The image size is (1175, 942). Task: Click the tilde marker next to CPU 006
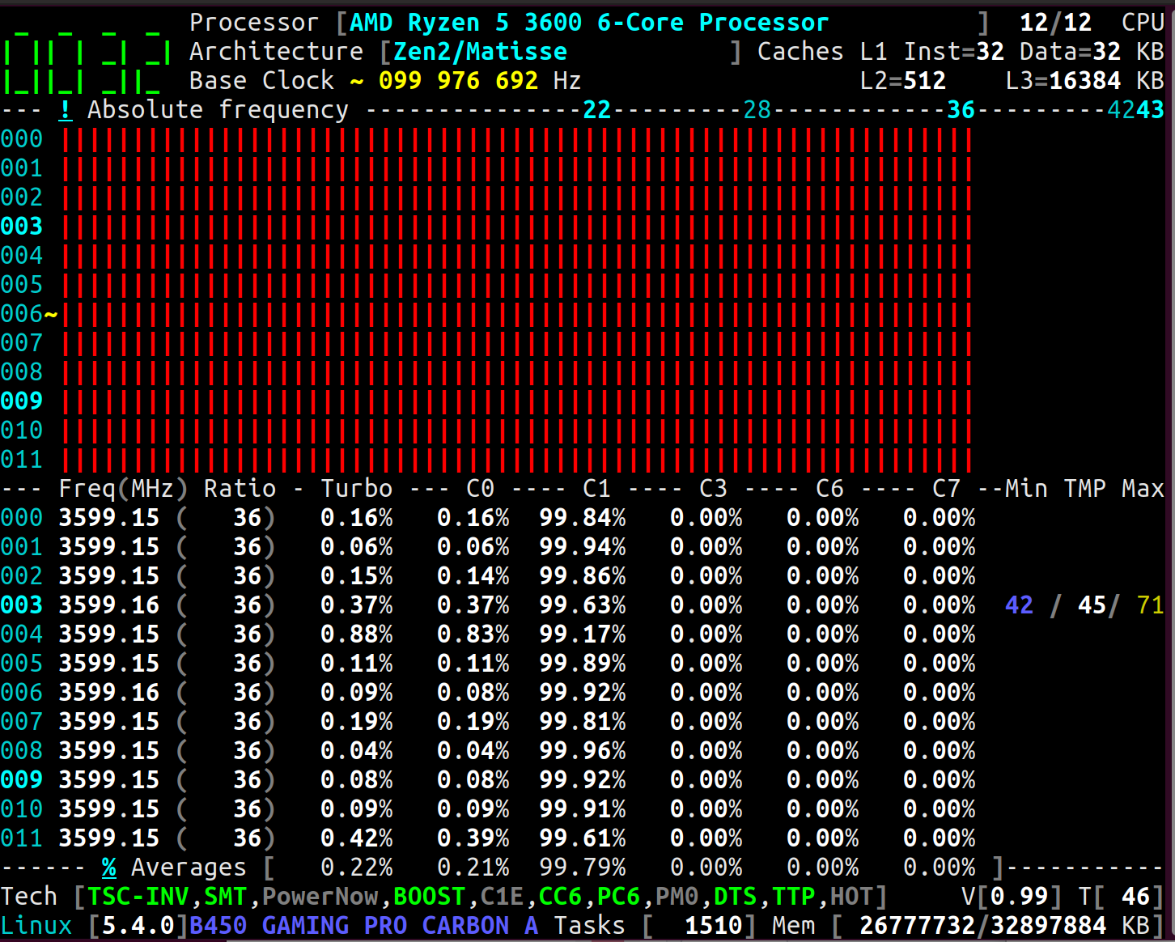coord(51,314)
